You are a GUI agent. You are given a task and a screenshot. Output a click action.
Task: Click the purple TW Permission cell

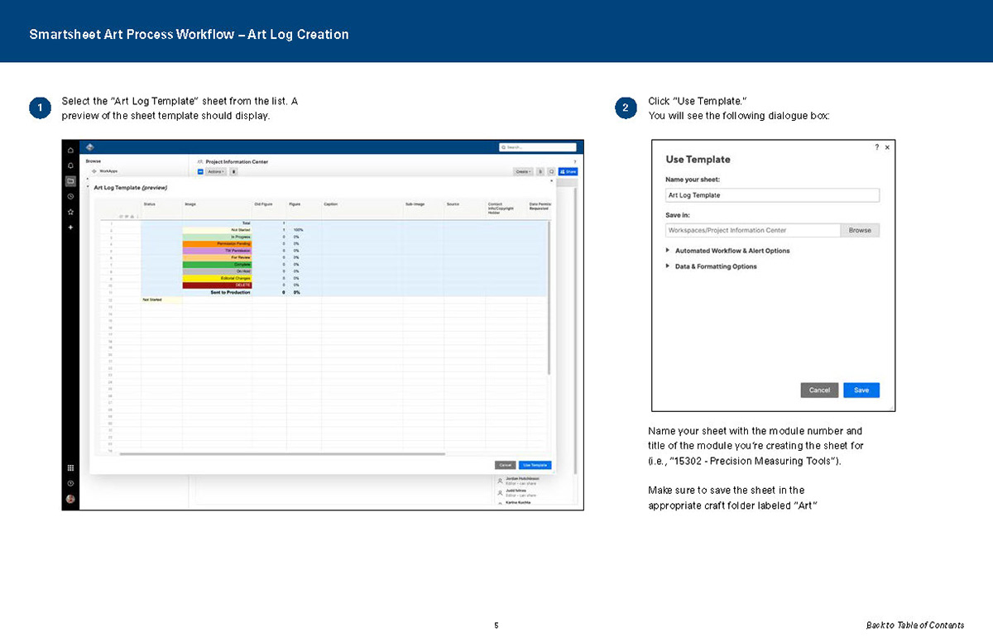click(x=217, y=251)
